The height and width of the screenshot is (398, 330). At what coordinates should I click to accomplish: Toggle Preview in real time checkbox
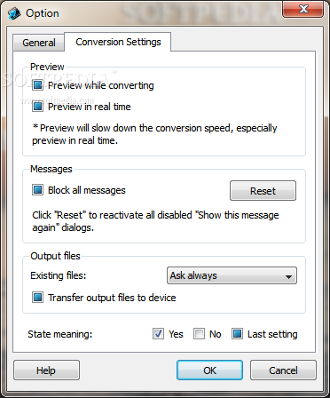(37, 107)
